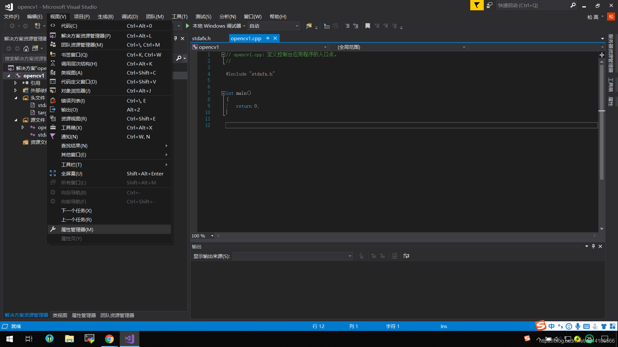The width and height of the screenshot is (618, 347).
Task: Click the home icon in Solution Explorer
Action: [x=26, y=49]
